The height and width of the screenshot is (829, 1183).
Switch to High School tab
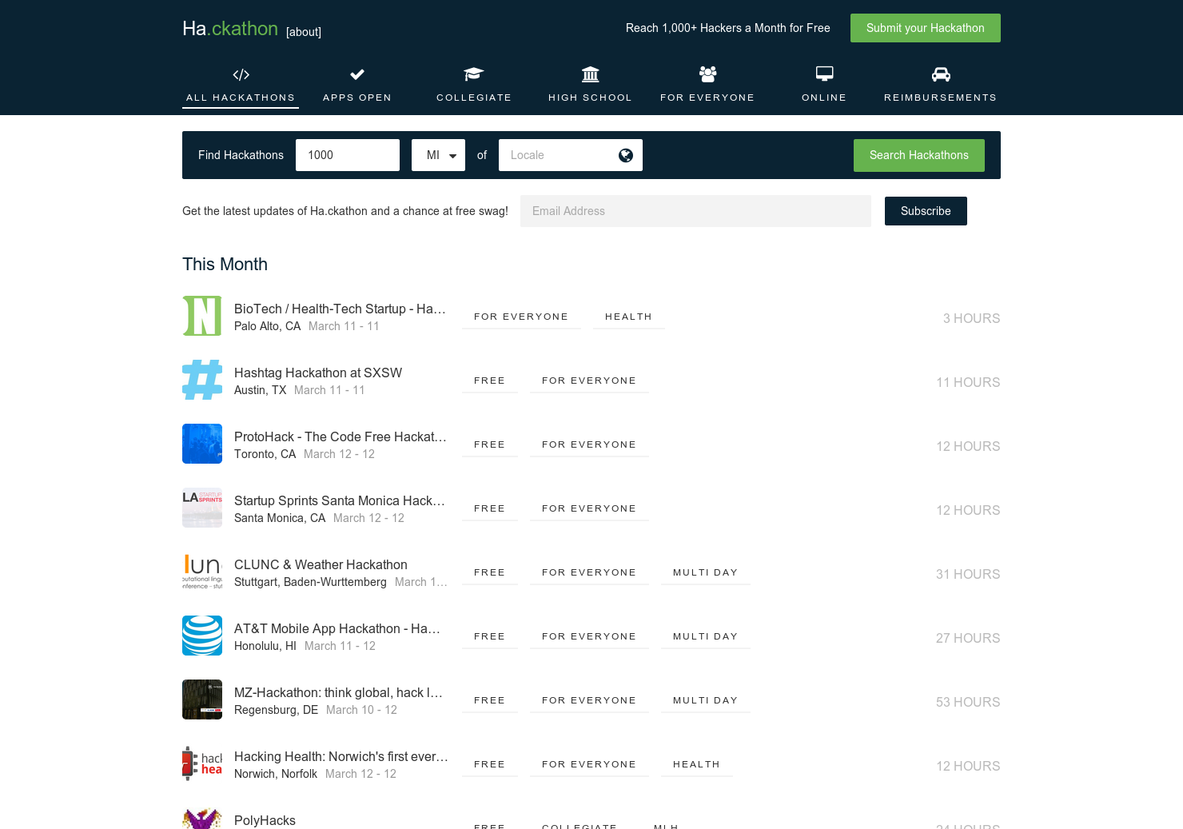click(x=590, y=86)
